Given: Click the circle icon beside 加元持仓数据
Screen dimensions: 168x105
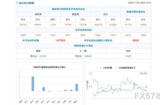Looking at the screenshot, I should pyautogui.click(x=17, y=3).
